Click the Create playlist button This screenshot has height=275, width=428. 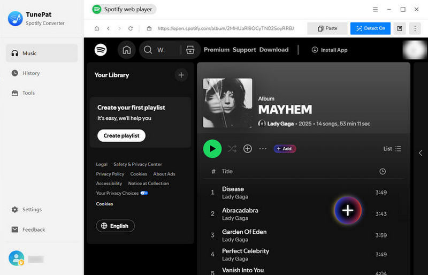coord(121,136)
